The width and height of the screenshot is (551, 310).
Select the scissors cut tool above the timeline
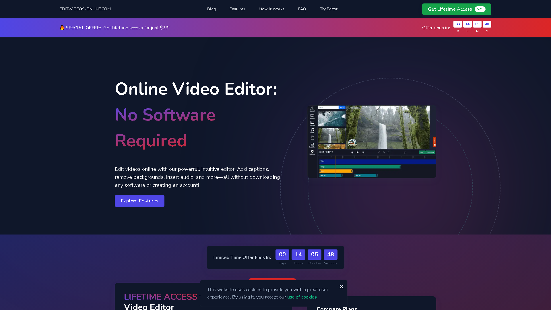tap(405, 152)
